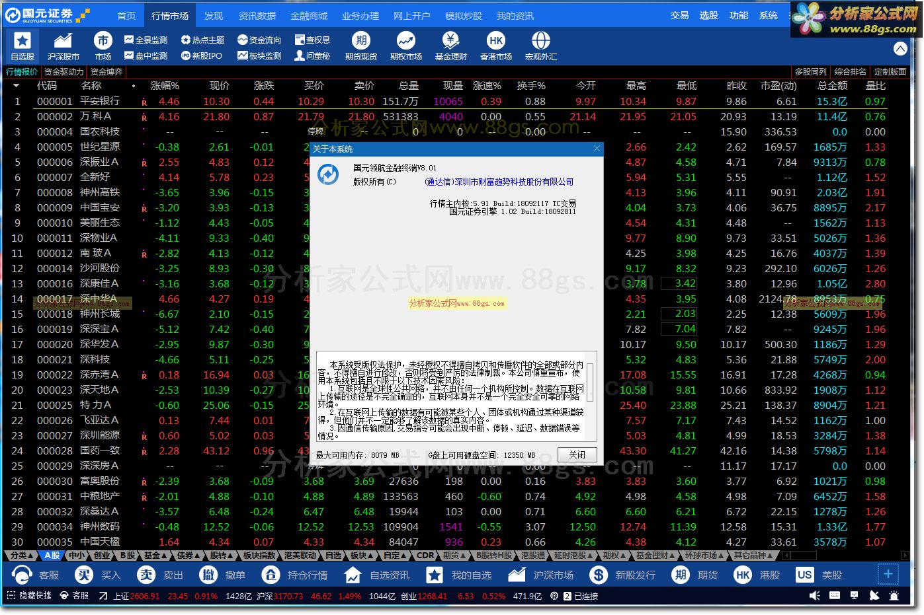Open 美股 US in the bottom bar

coord(819,575)
